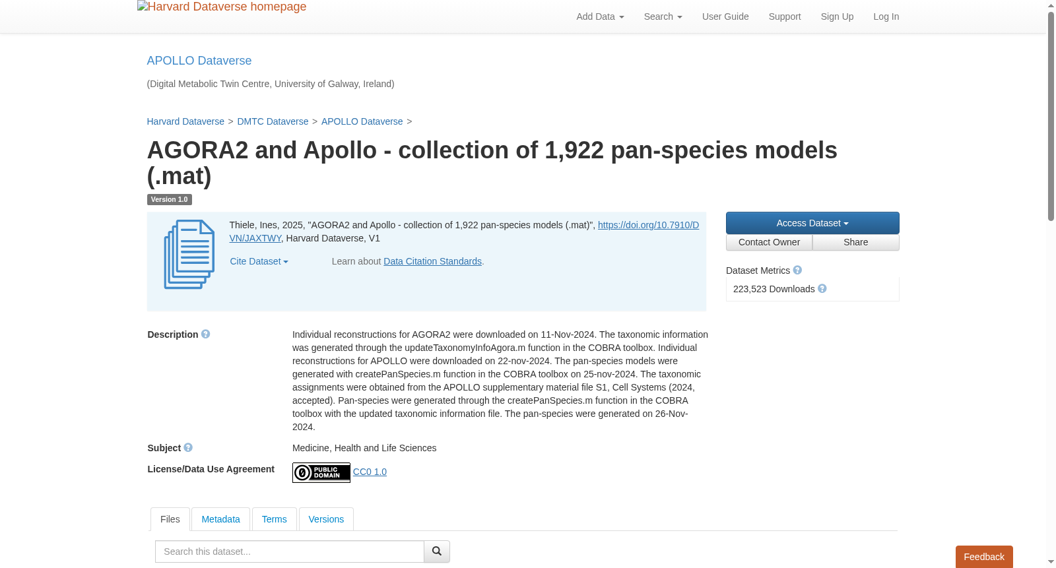Select the Files tab

coord(170,519)
